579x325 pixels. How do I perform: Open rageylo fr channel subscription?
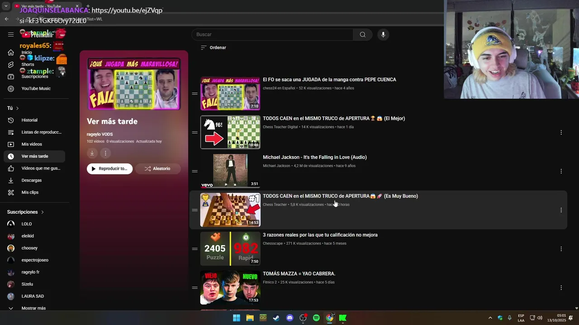(34, 272)
